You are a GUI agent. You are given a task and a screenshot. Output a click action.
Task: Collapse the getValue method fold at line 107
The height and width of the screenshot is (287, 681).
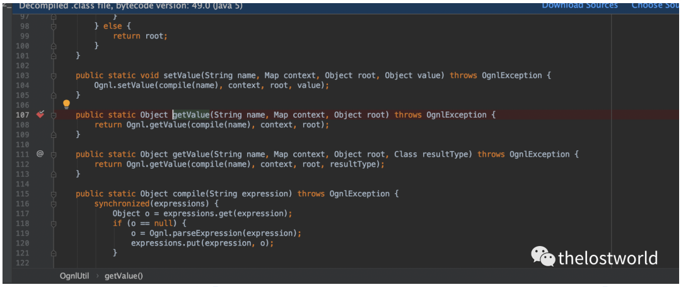click(54, 115)
